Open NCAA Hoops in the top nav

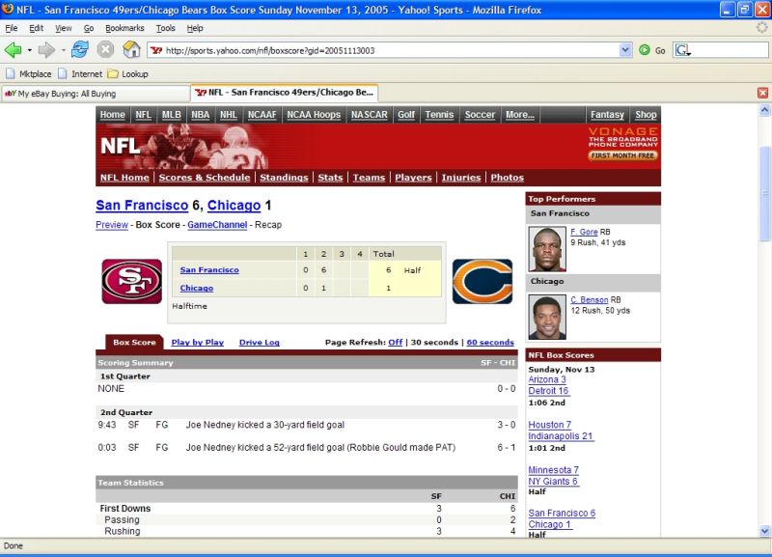point(314,115)
